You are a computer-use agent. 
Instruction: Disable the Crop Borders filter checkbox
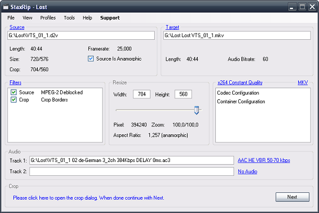tap(13, 100)
